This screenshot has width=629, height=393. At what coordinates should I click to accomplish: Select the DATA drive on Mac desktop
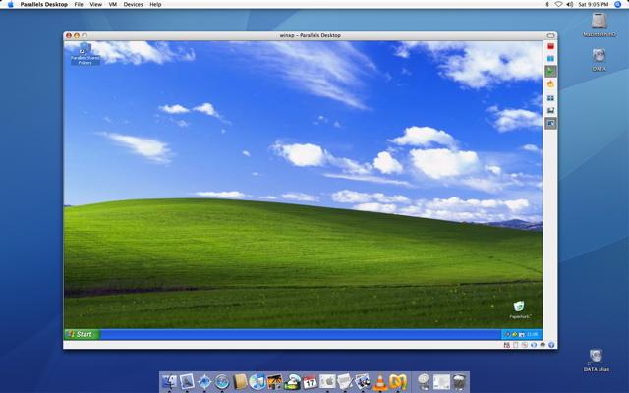[599, 59]
